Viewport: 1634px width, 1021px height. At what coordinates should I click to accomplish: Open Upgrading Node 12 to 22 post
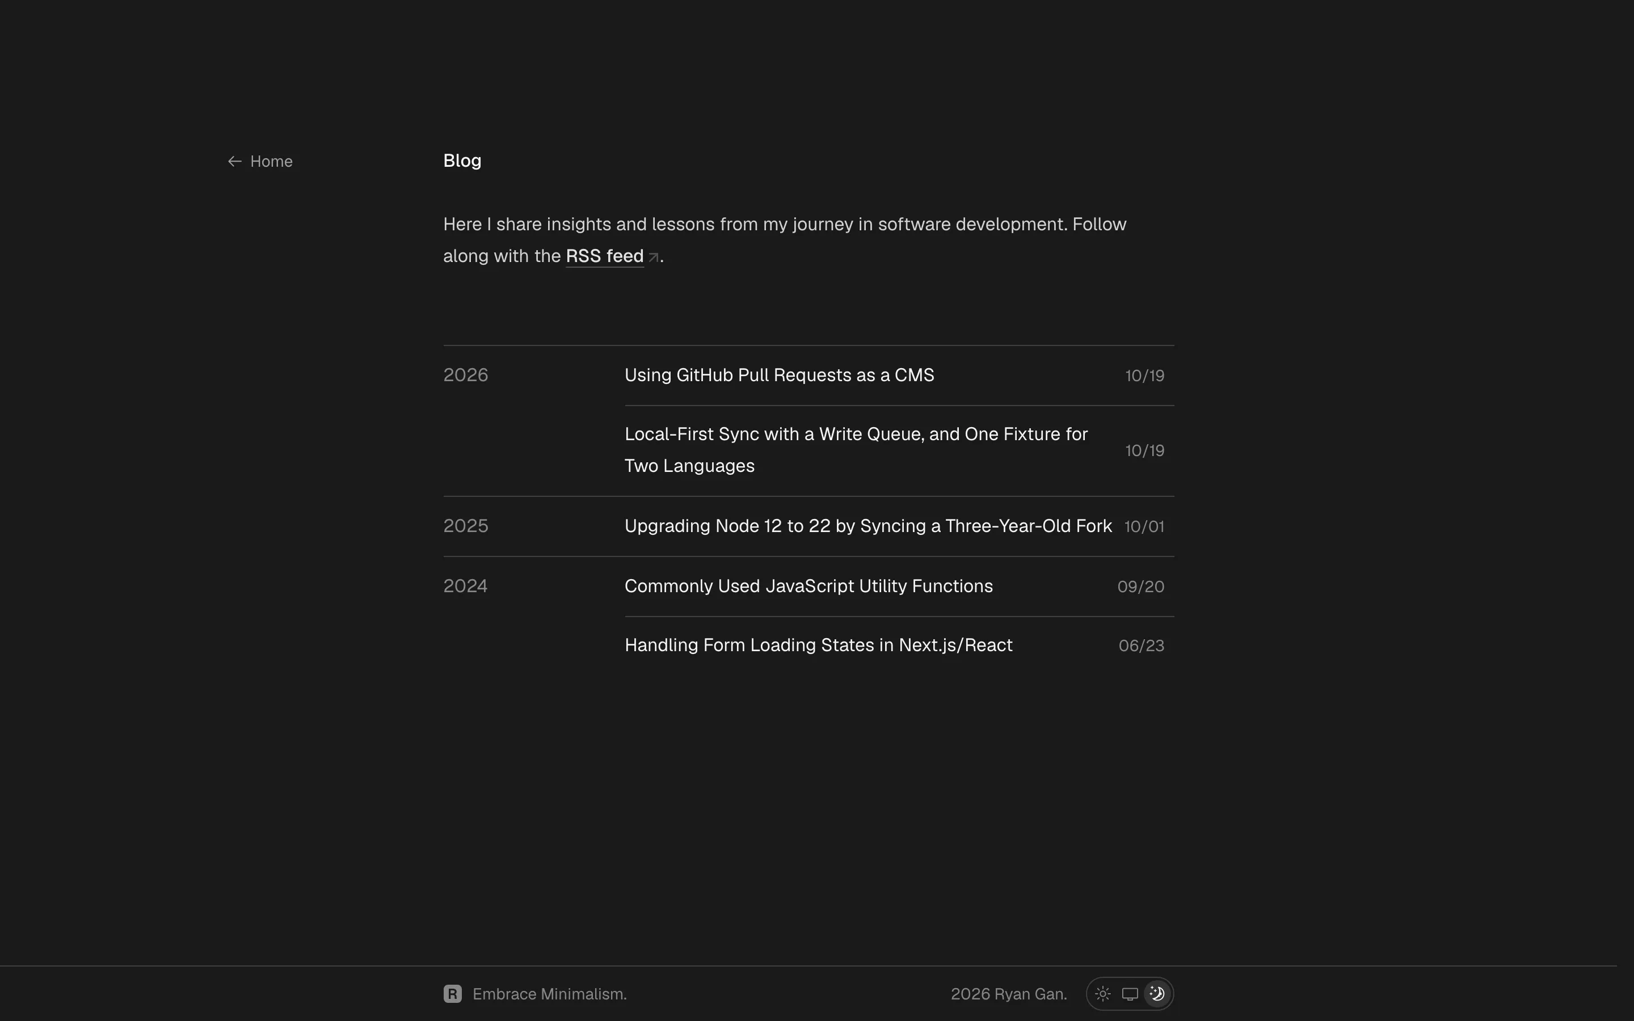point(868,526)
